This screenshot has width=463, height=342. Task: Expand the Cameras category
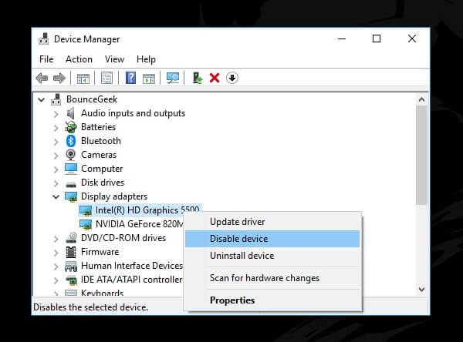pyautogui.click(x=56, y=156)
